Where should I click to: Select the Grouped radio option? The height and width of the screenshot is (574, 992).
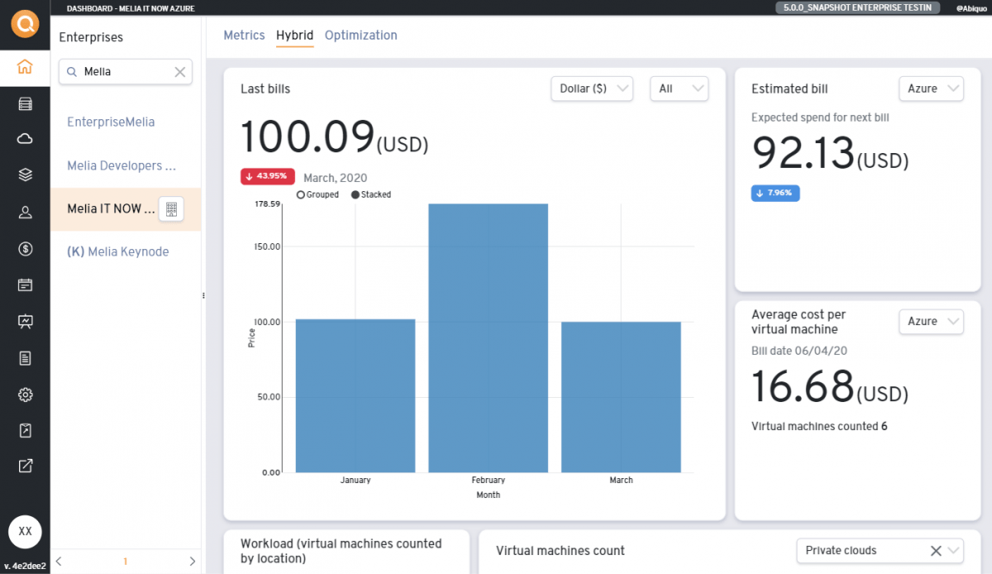[x=301, y=194]
